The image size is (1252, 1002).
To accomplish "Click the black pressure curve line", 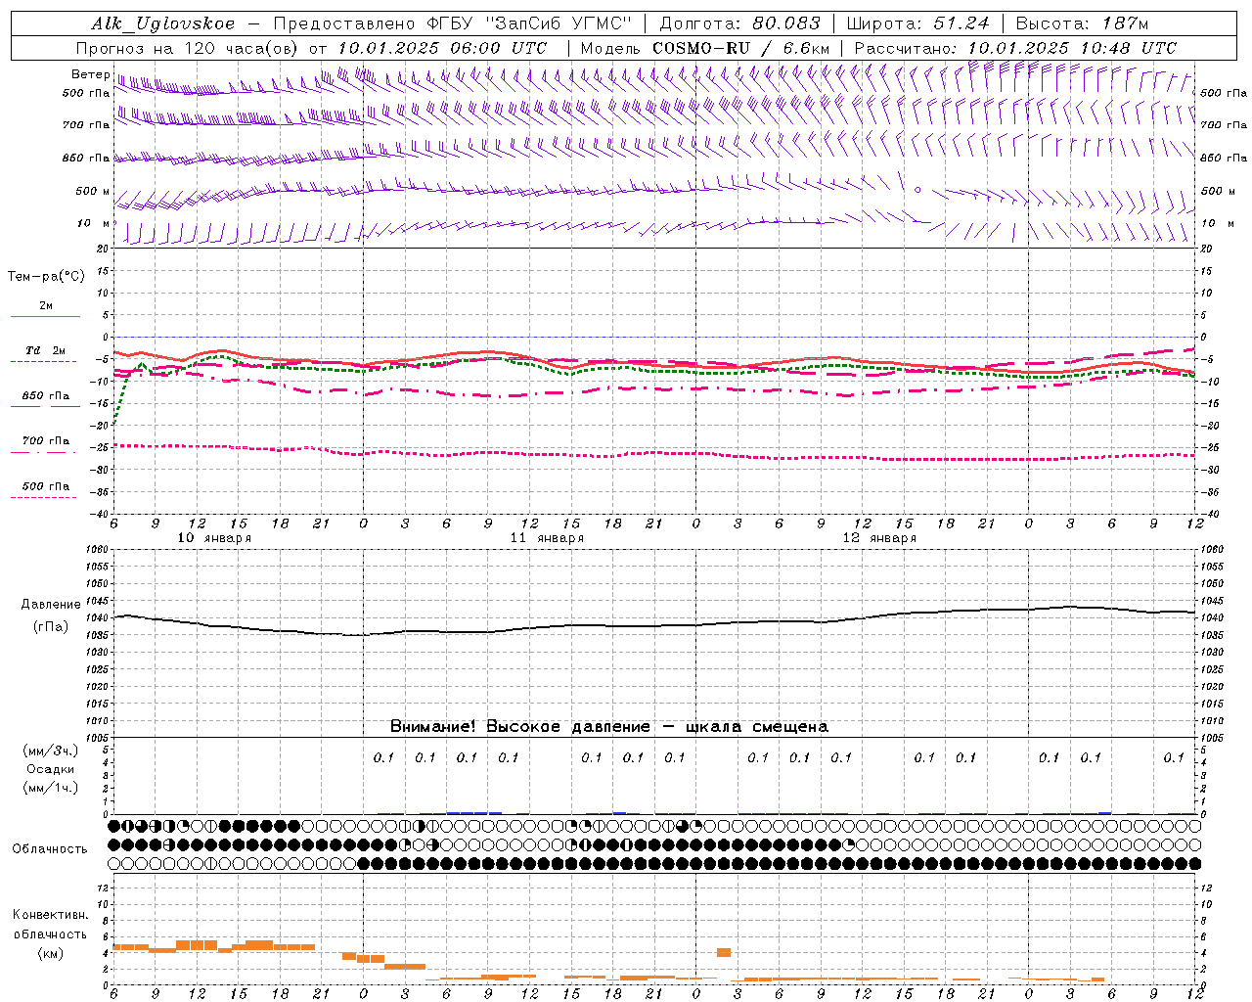I will [655, 625].
